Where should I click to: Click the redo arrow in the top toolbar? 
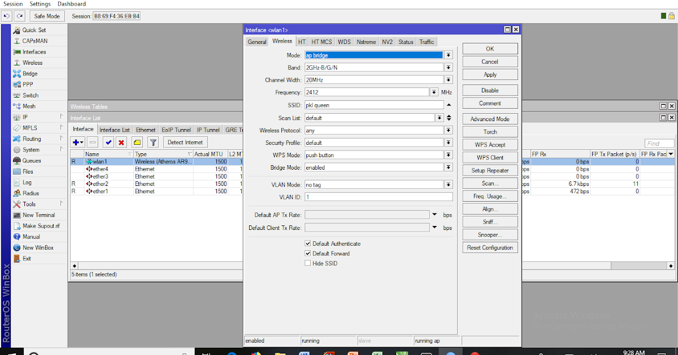(x=20, y=16)
